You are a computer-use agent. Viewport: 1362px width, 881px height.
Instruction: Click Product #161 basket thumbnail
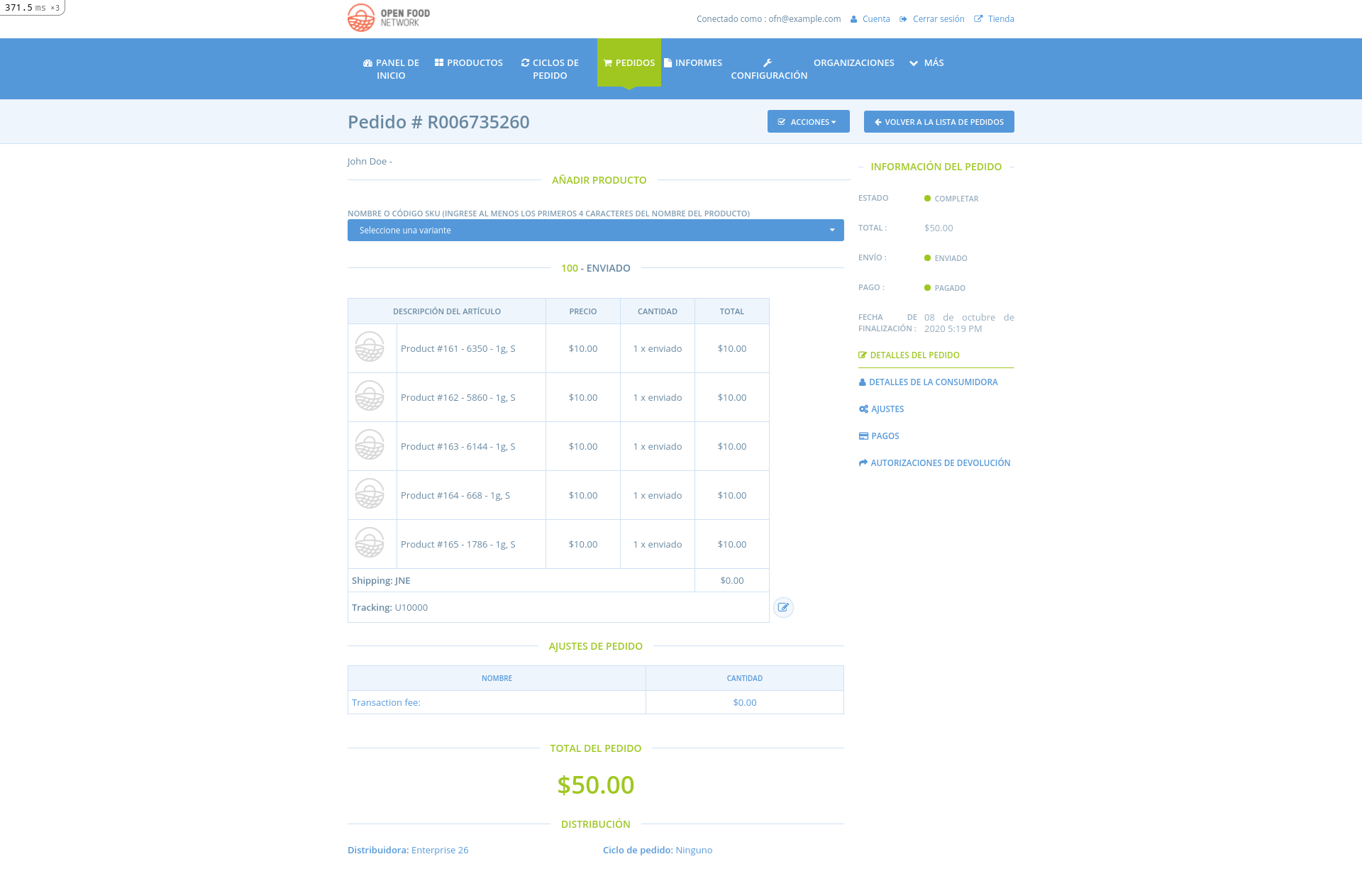370,348
